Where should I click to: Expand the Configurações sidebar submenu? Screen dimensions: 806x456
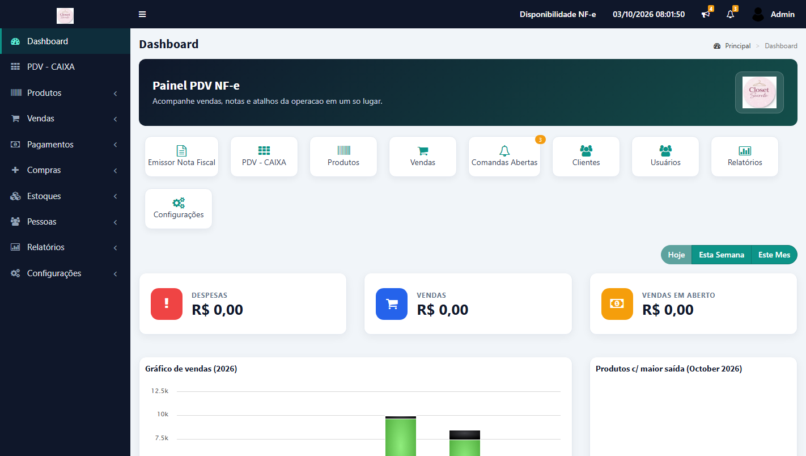click(x=65, y=273)
